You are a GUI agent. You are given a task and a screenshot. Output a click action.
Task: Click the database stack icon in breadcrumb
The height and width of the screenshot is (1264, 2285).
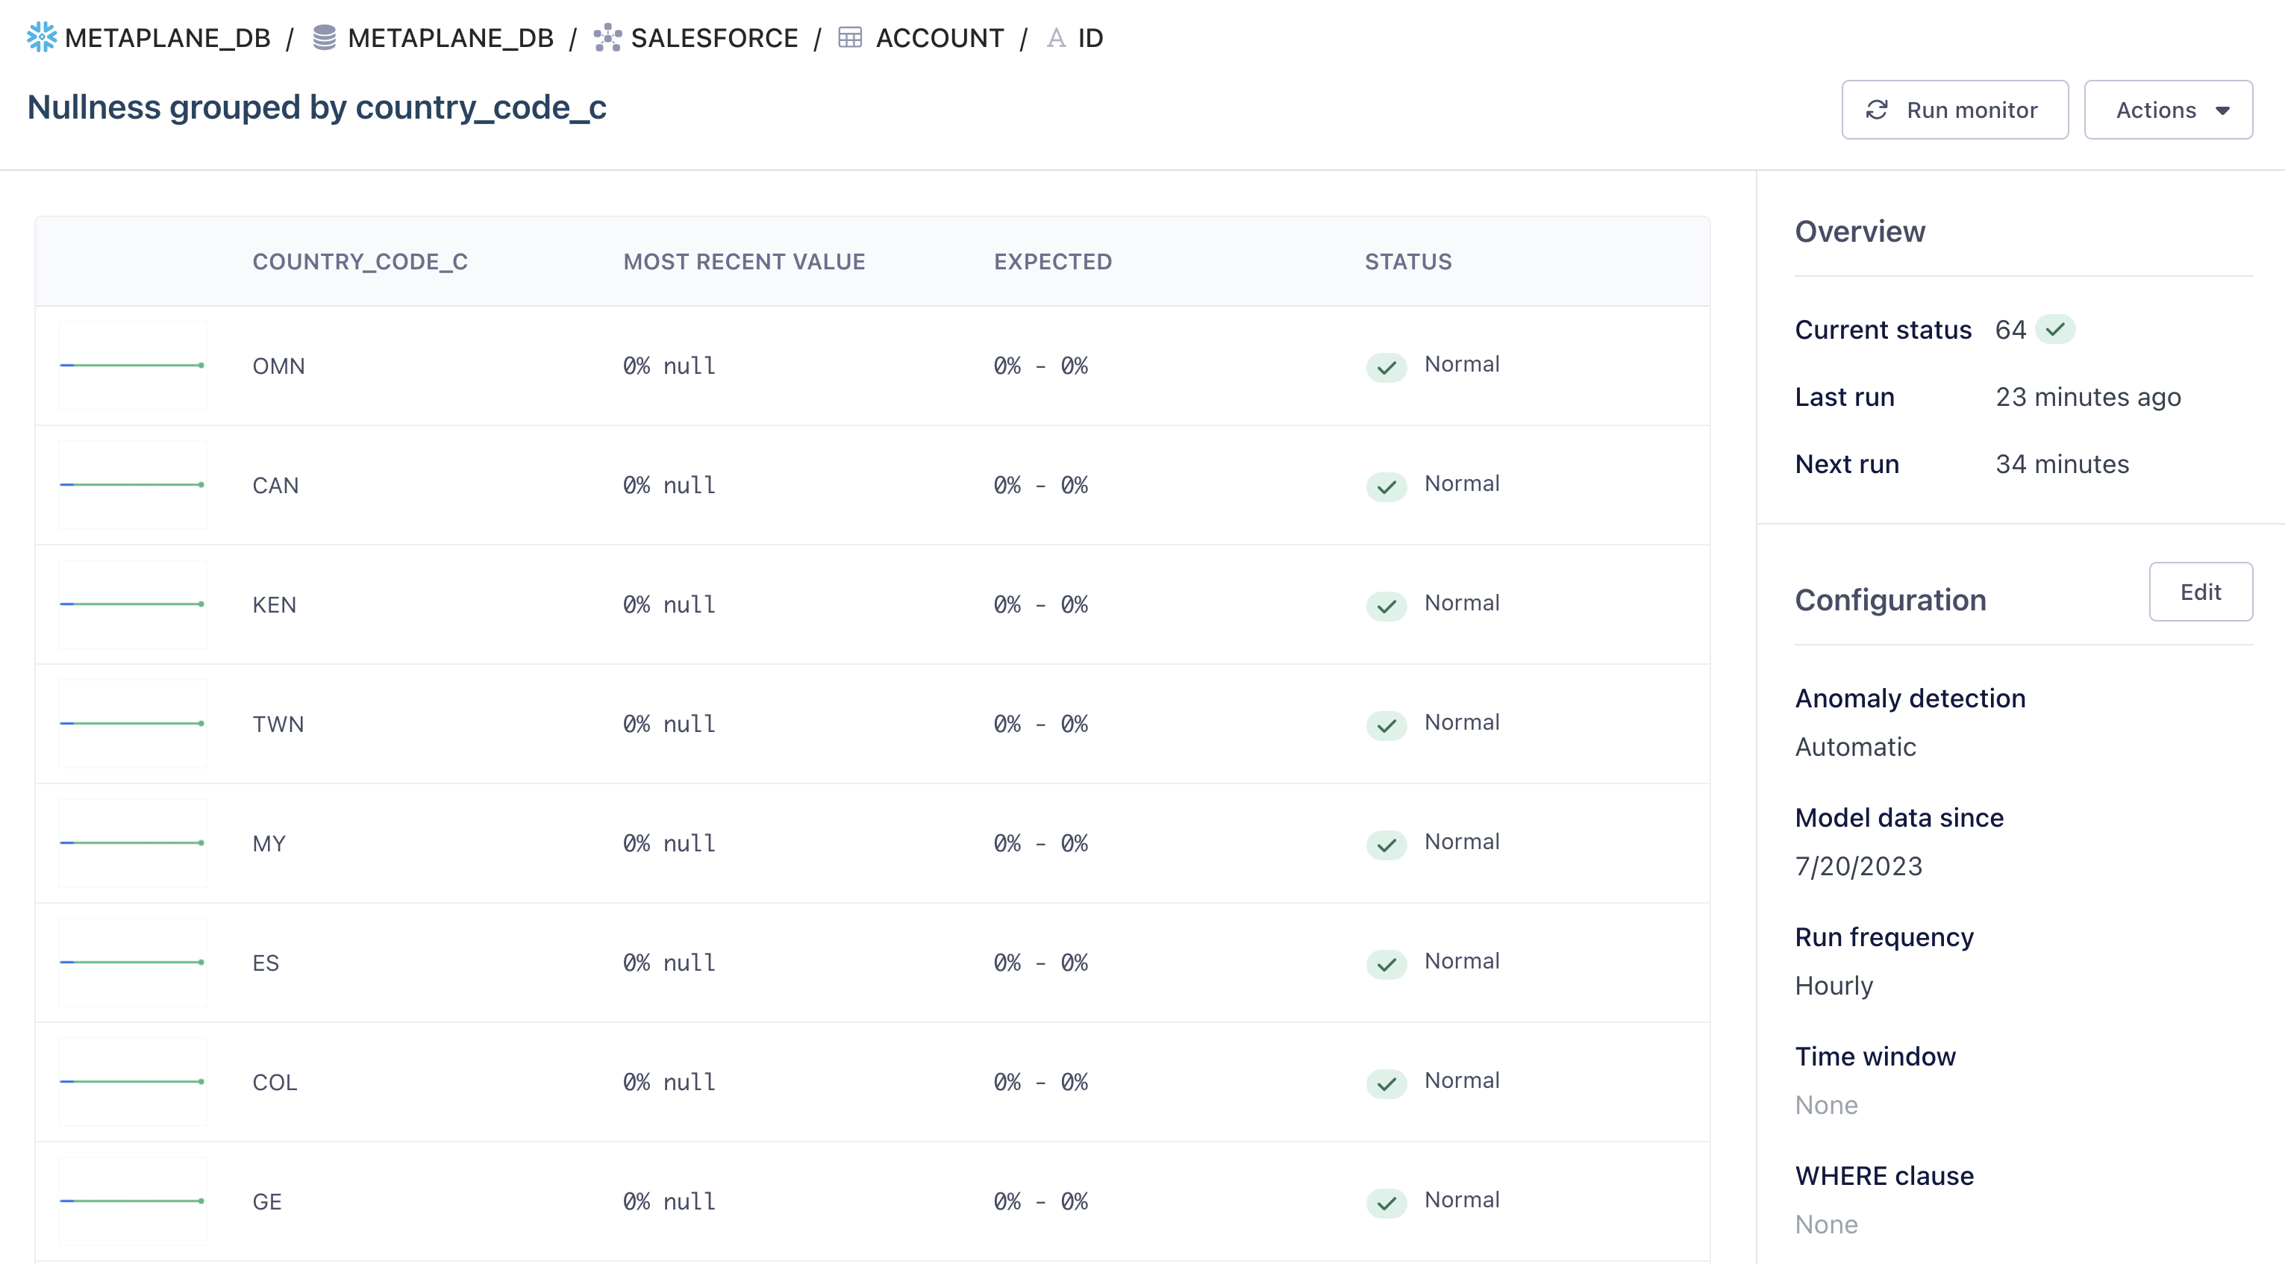(x=325, y=37)
